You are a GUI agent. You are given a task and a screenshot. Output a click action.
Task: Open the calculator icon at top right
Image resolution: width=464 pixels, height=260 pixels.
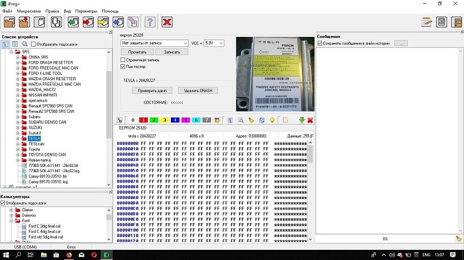pos(441,22)
